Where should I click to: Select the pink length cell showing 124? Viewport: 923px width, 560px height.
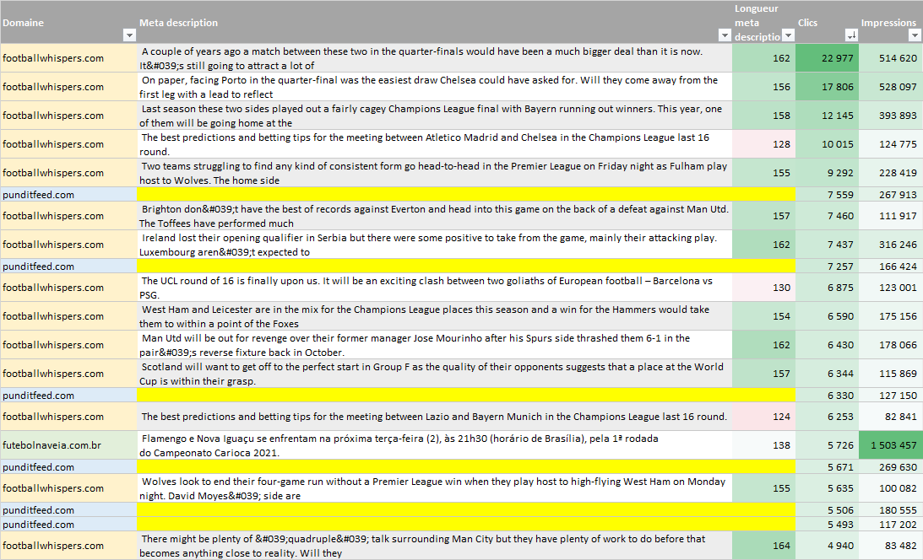764,417
